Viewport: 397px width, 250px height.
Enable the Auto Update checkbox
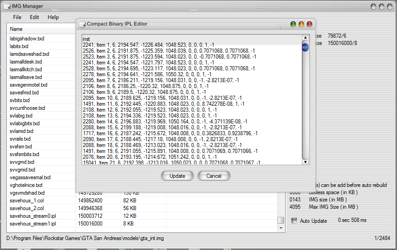pyautogui.click(x=294, y=221)
